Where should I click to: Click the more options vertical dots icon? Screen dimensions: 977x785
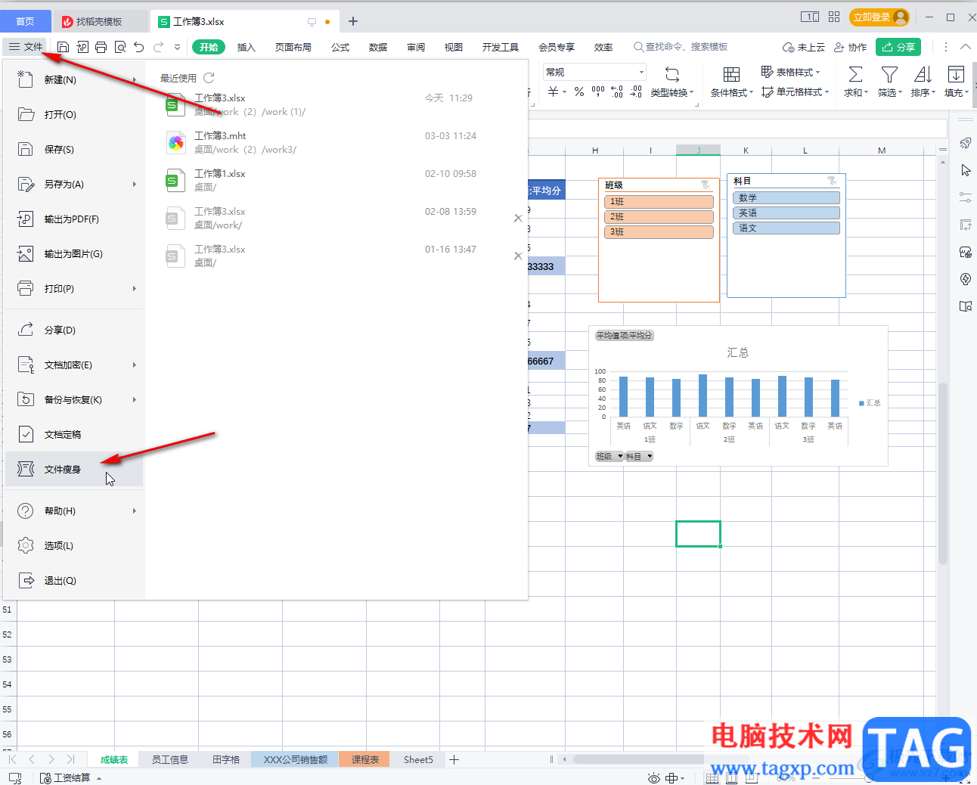point(945,47)
